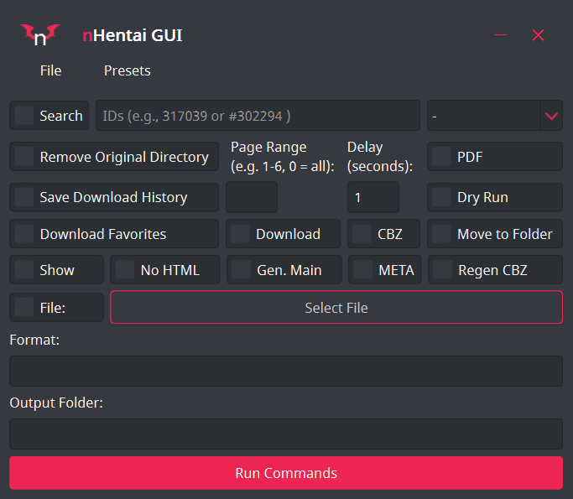Toggle the Regen CBZ checkbox
573x499 pixels.
coord(442,270)
